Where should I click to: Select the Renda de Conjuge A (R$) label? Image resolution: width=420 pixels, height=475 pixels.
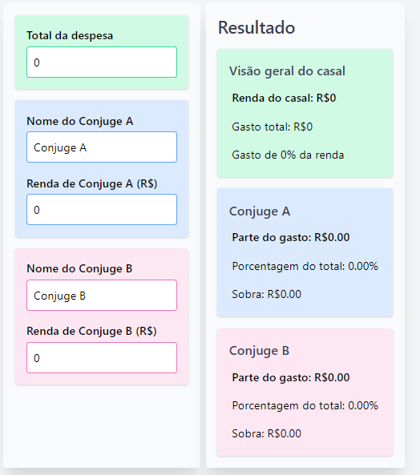[92, 183]
